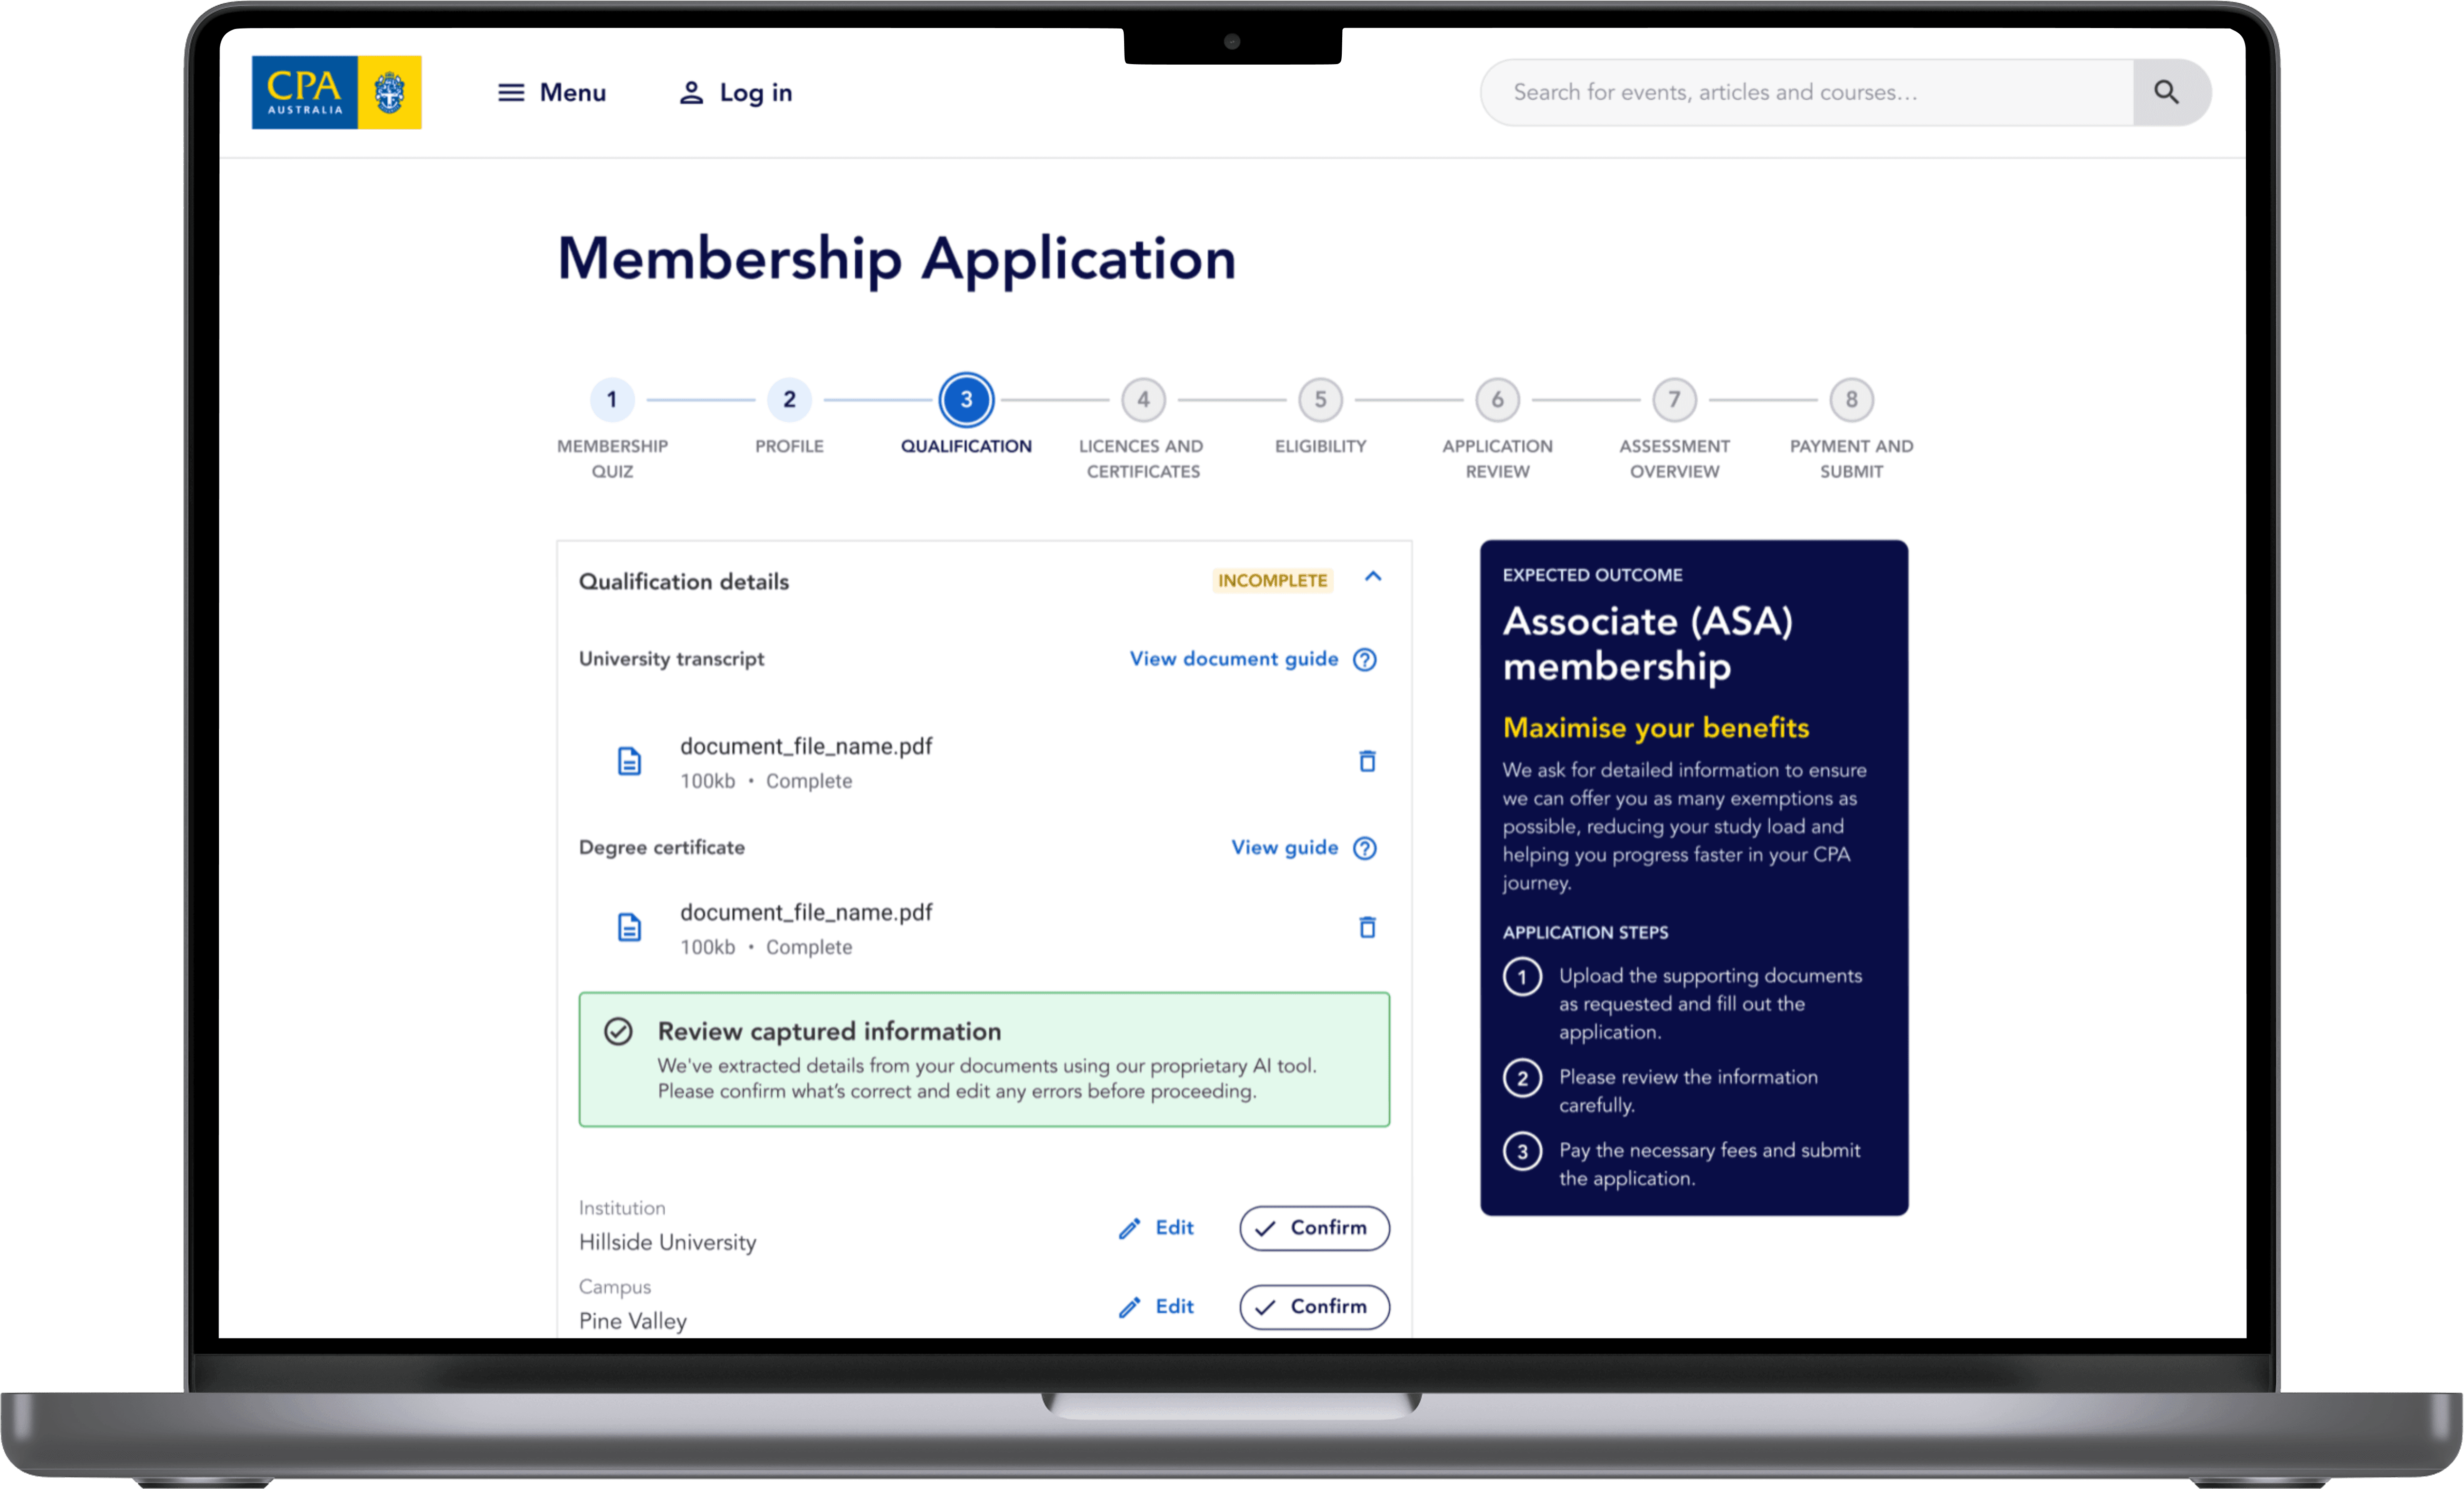Open the View document guide link
The image size is (2464, 1489).
pos(1233,659)
